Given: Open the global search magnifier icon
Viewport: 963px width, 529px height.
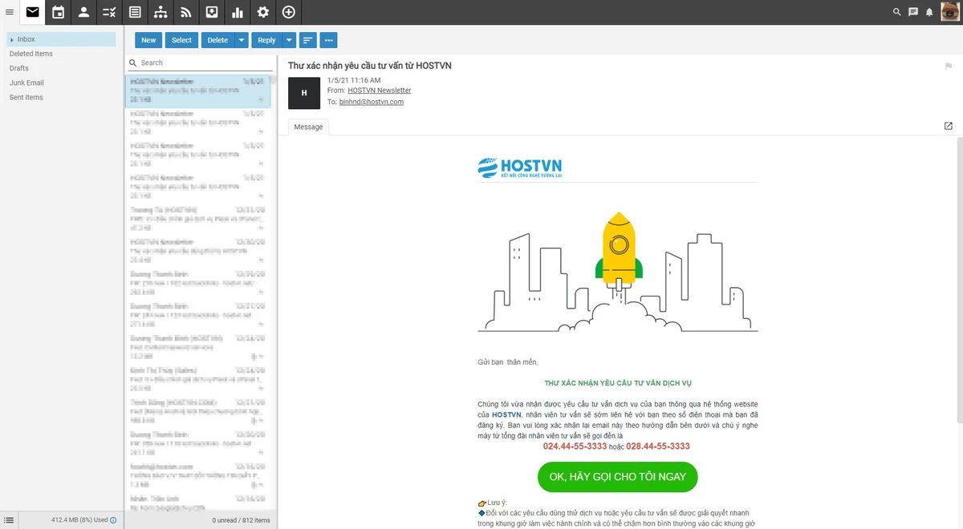Looking at the screenshot, I should pos(897,12).
